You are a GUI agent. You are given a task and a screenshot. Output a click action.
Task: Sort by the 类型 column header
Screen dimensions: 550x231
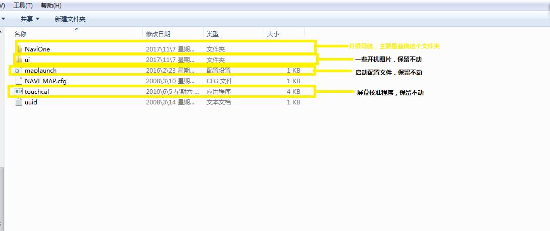tap(213, 34)
